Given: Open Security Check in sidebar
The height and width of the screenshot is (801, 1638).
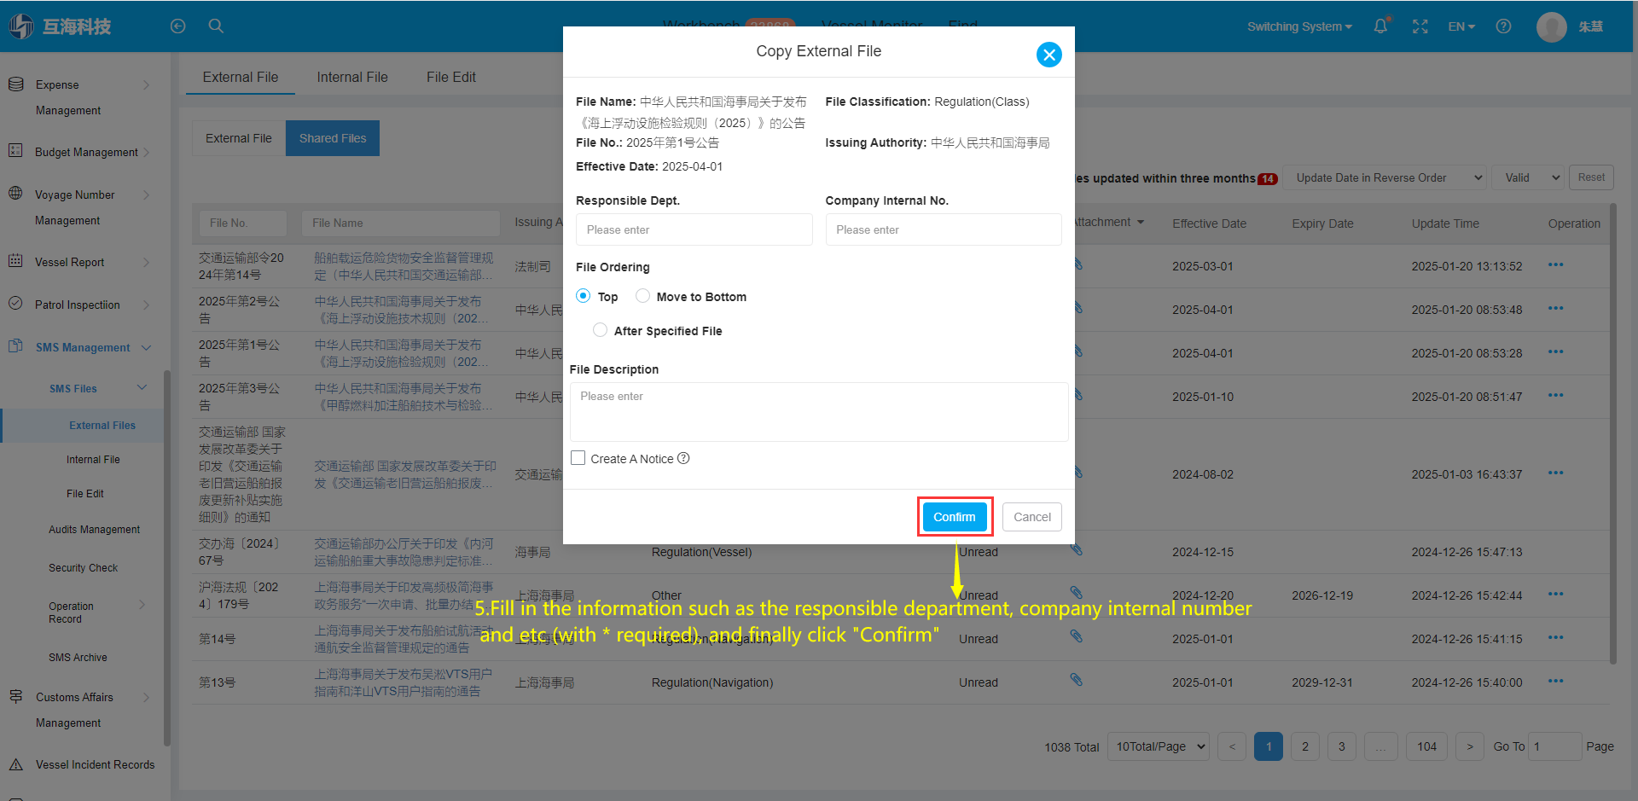Looking at the screenshot, I should coord(83,567).
